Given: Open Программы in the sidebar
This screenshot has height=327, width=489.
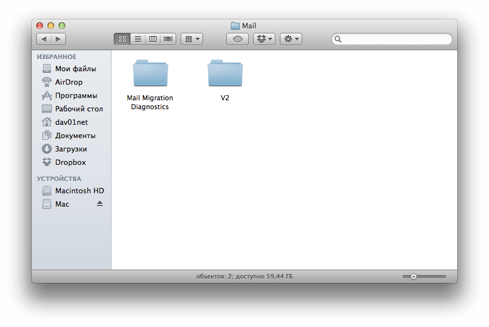Looking at the screenshot, I should (x=71, y=95).
